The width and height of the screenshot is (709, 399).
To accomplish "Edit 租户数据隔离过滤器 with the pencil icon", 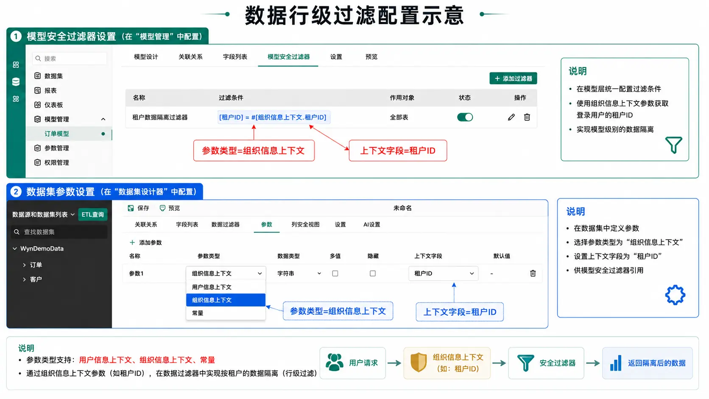I will pyautogui.click(x=511, y=117).
